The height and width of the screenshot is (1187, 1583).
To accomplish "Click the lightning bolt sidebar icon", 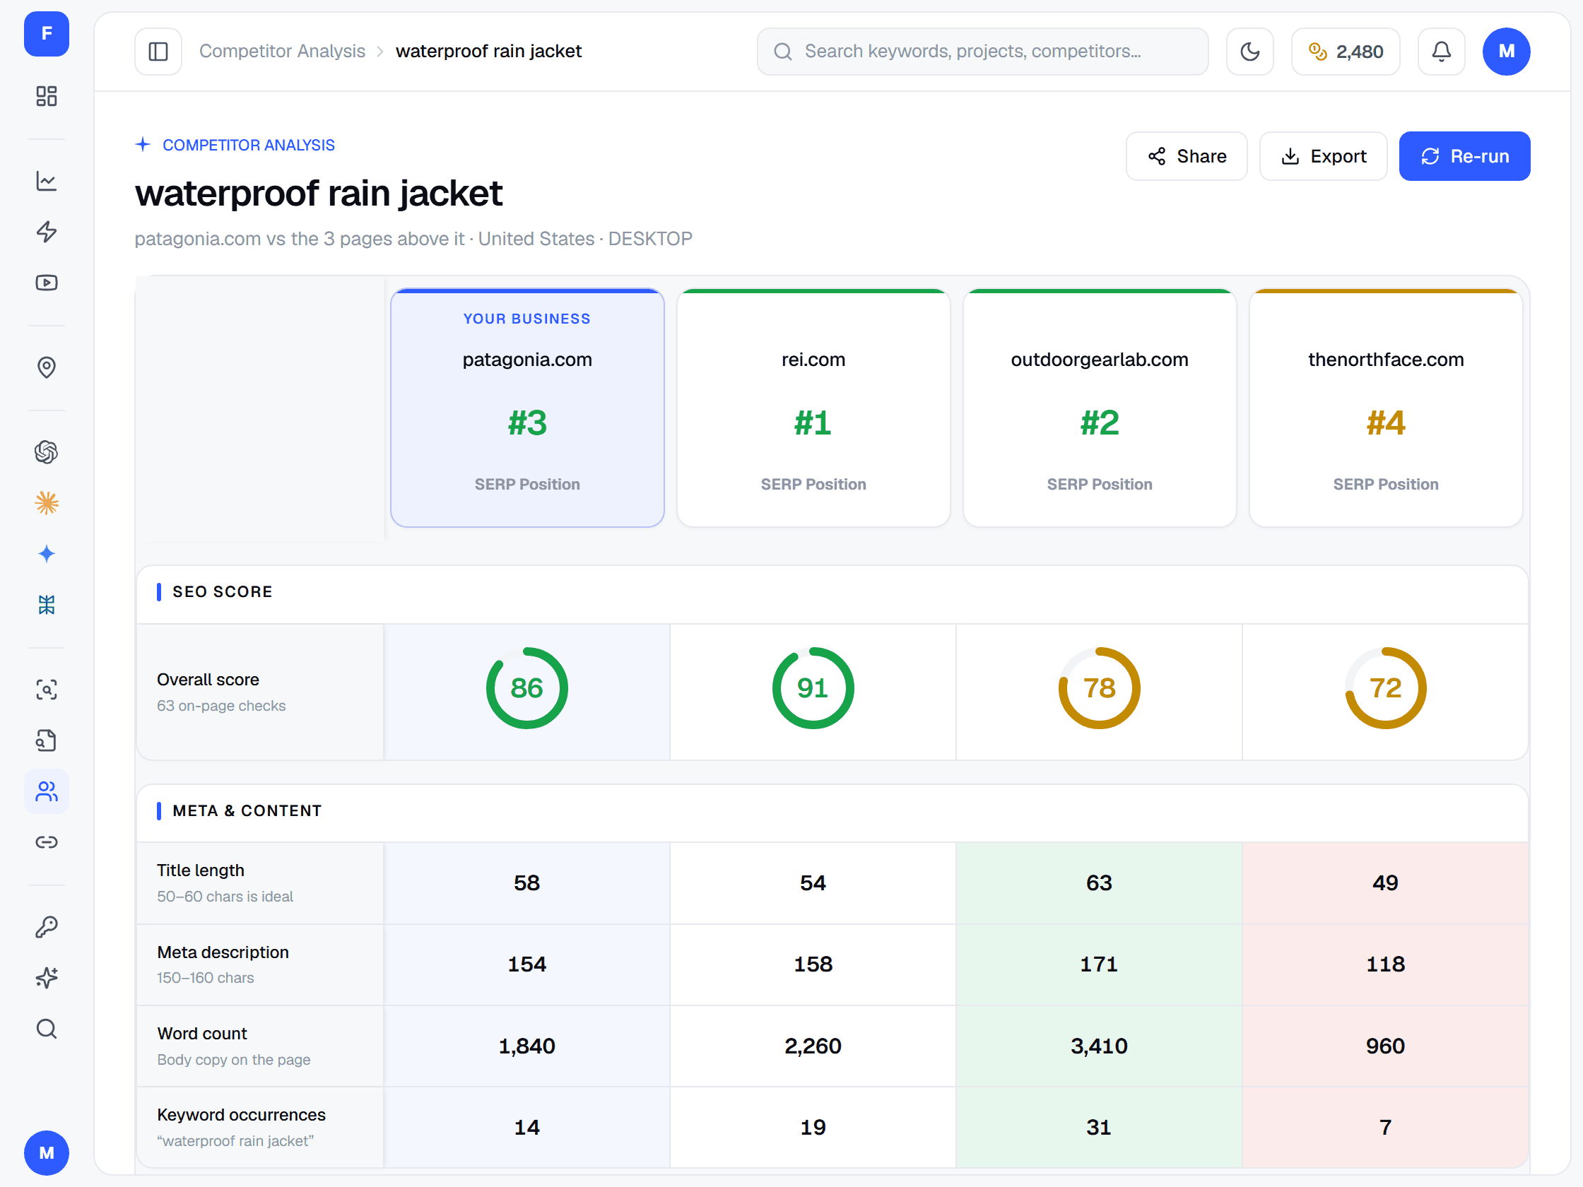I will click(47, 232).
